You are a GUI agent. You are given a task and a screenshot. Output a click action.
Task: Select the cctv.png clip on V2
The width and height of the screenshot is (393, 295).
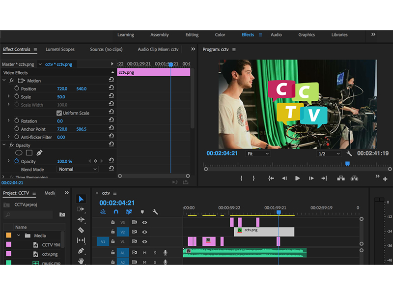pos(264,231)
